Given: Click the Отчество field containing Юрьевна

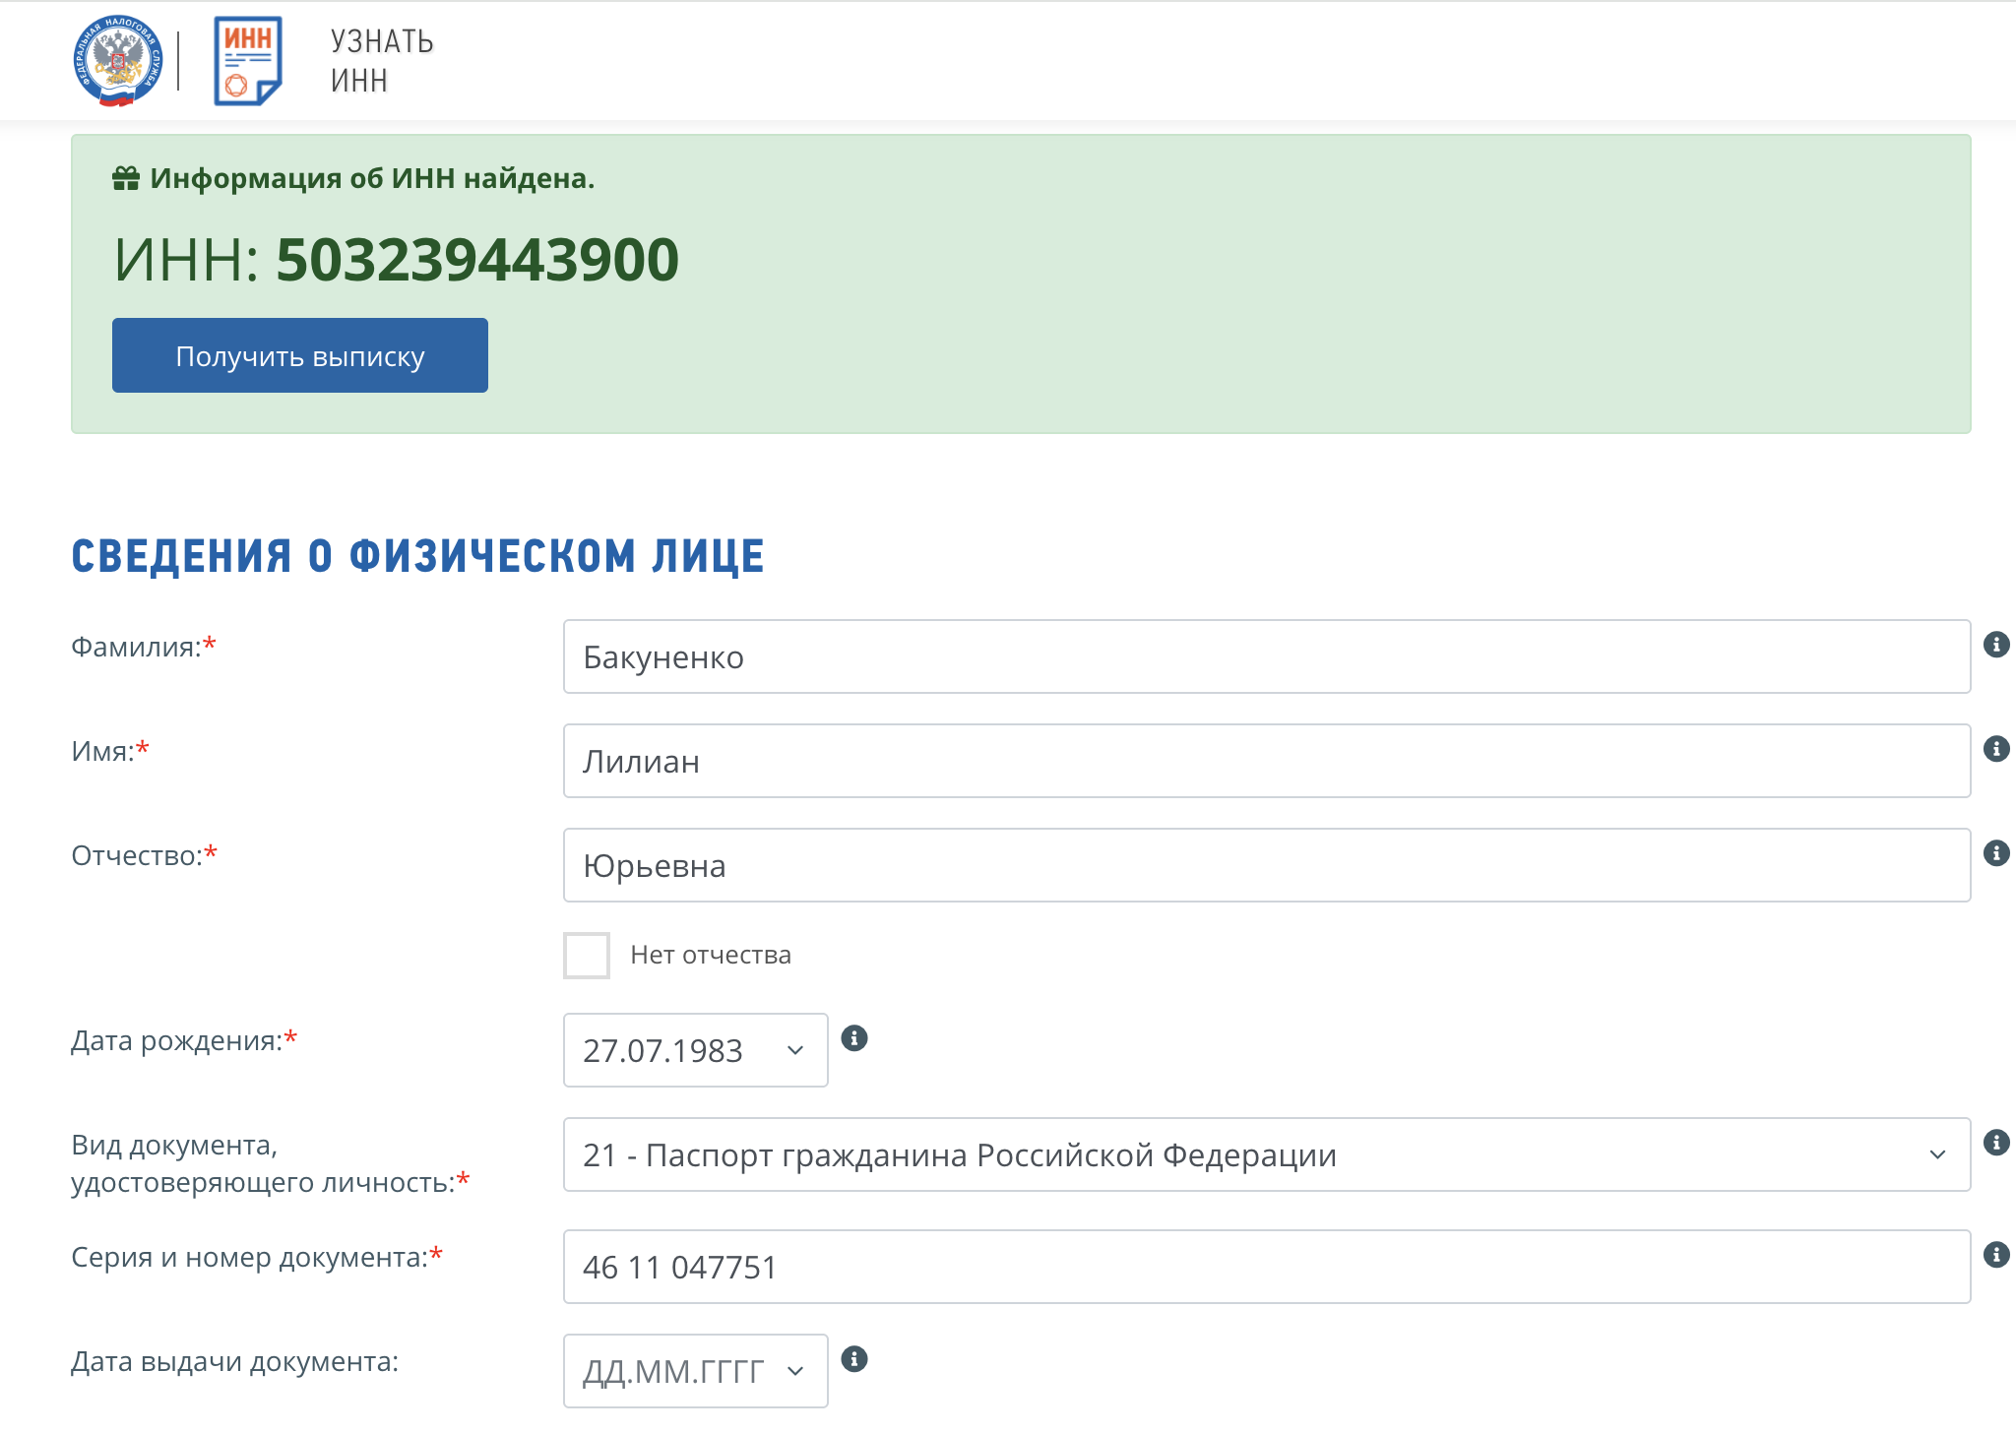Looking at the screenshot, I should (x=1266, y=865).
